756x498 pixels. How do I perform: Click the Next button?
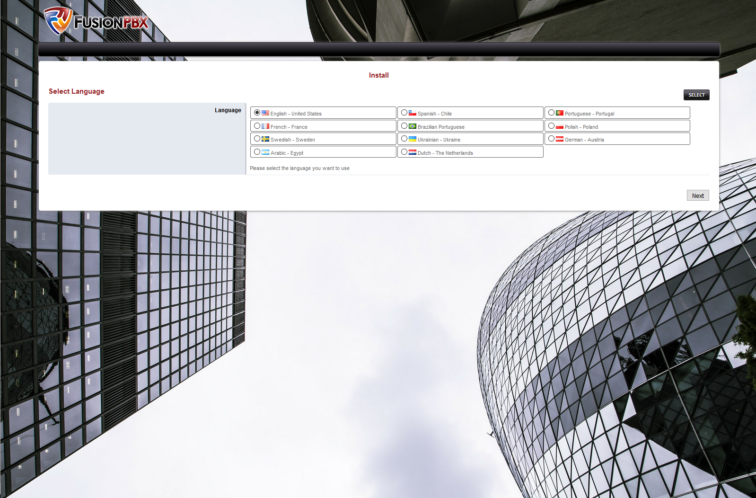point(698,196)
